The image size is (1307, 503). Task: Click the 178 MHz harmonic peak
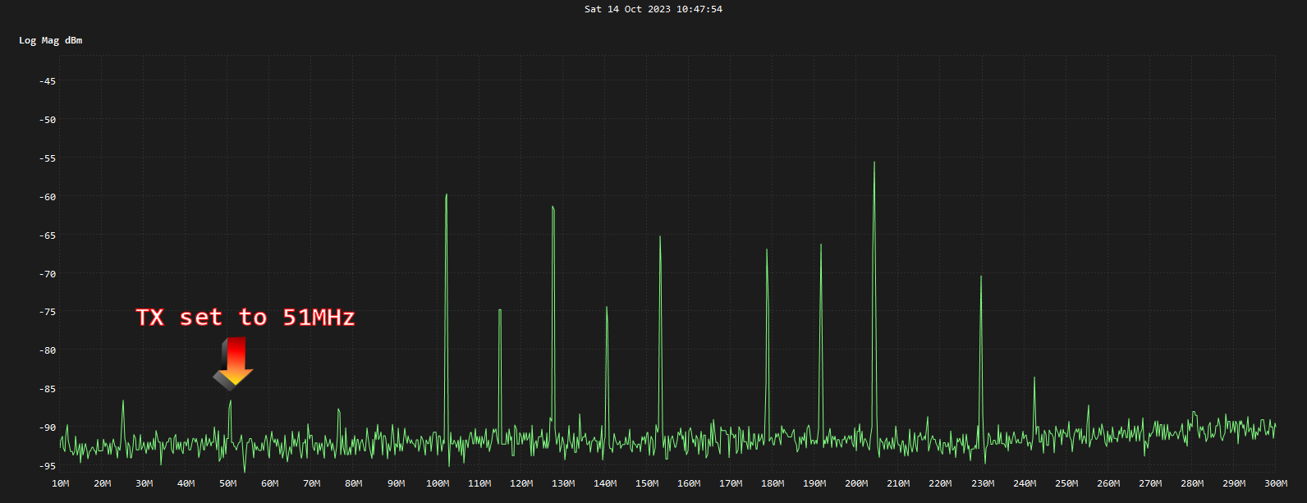pos(767,250)
